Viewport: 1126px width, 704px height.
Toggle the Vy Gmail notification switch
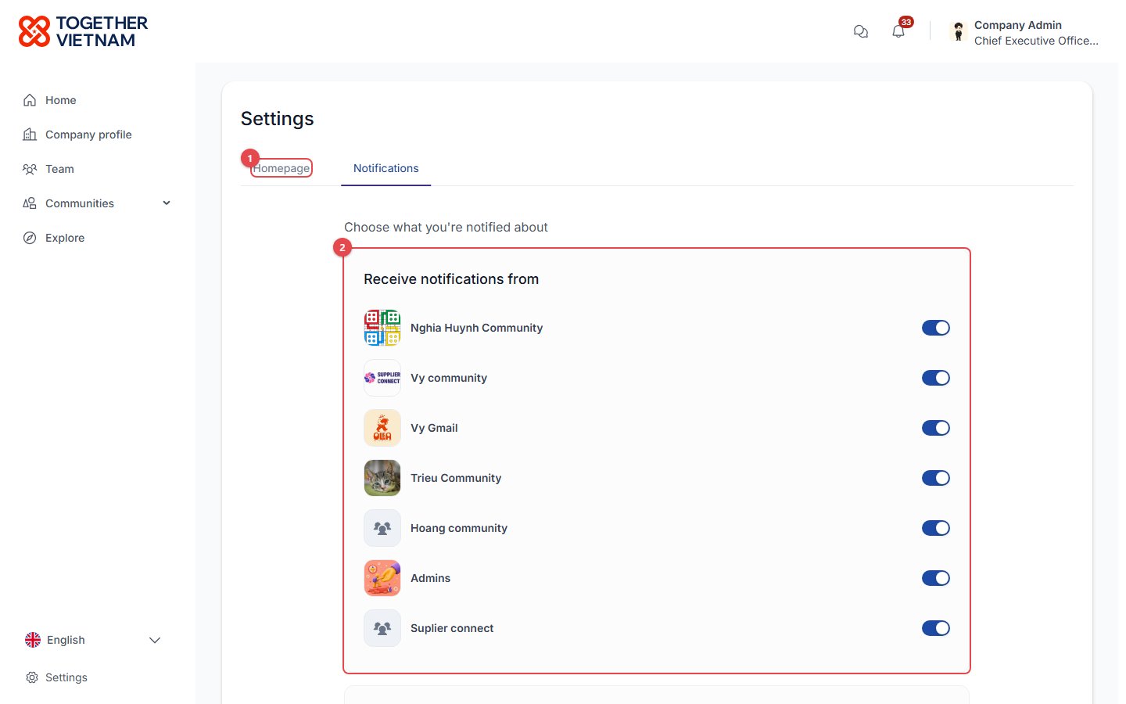[x=936, y=428]
